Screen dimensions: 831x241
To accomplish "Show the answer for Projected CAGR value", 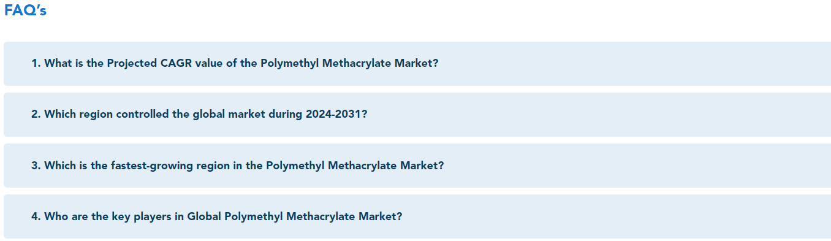I will coord(417,64).
